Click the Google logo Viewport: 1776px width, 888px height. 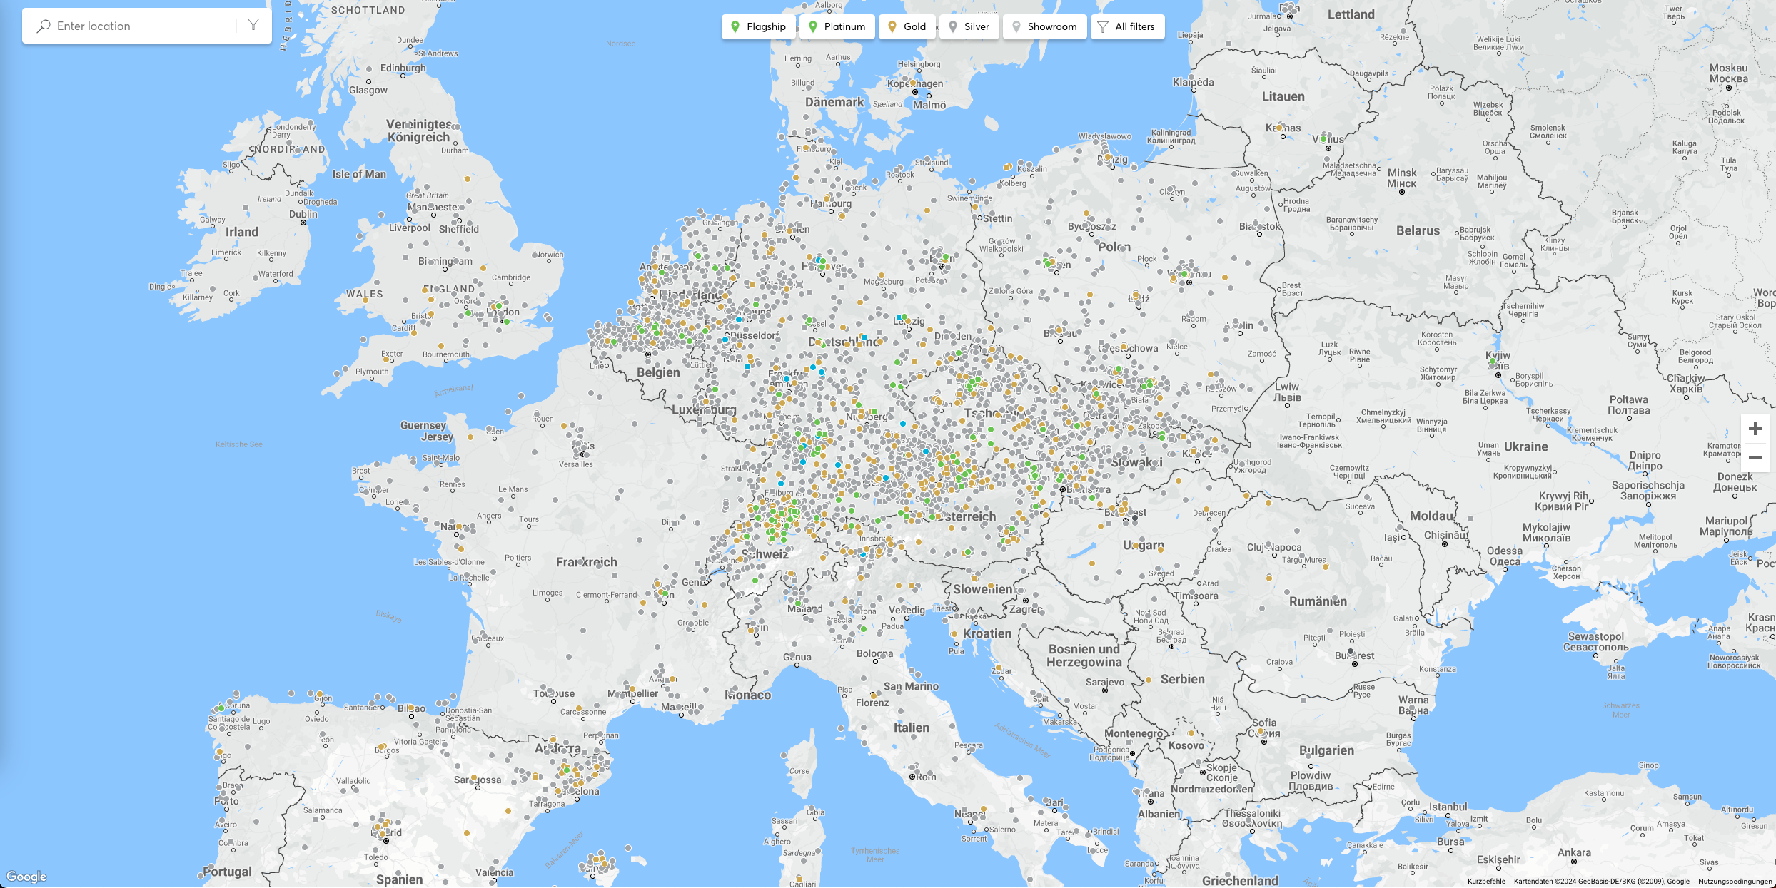point(26,877)
